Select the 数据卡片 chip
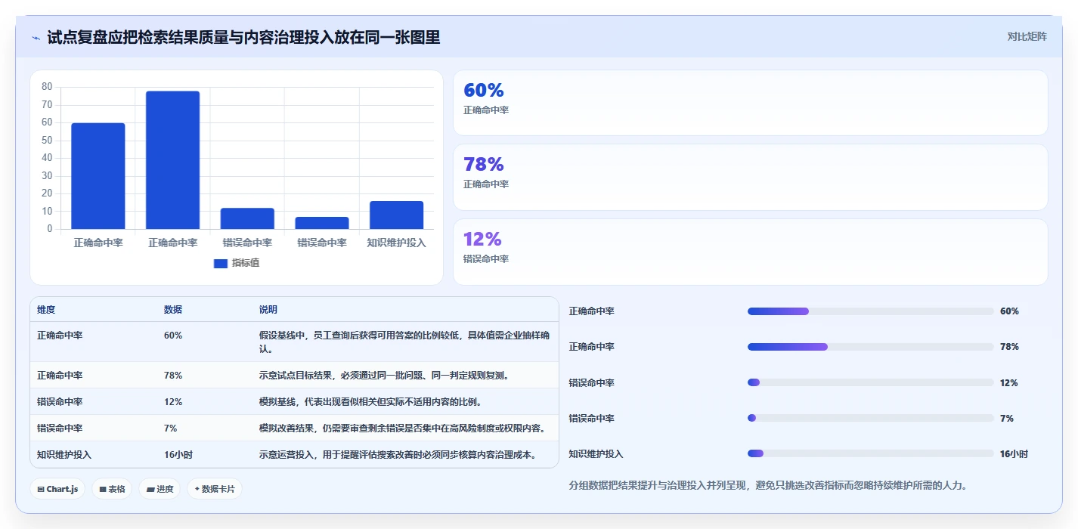The width and height of the screenshot is (1078, 529). tap(215, 489)
